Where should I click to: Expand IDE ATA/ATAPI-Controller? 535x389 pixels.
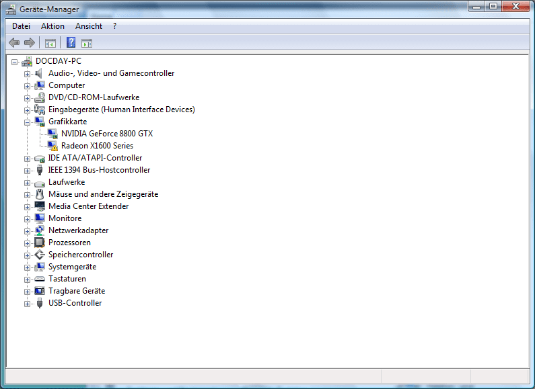point(27,159)
